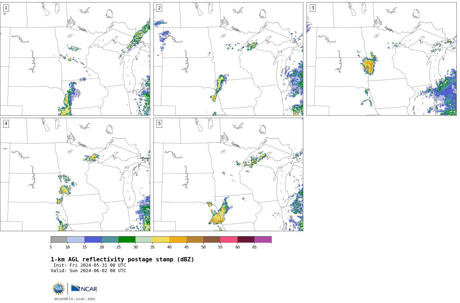Click the NSF logo
Image resolution: width=460 pixels, height=303 pixels.
click(x=59, y=289)
